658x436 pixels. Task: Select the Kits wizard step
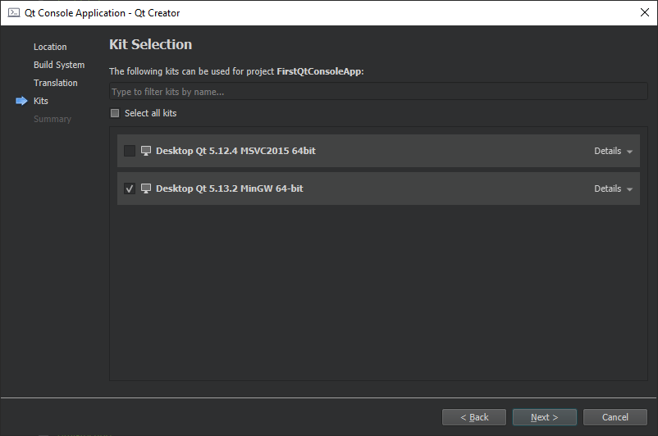point(41,101)
